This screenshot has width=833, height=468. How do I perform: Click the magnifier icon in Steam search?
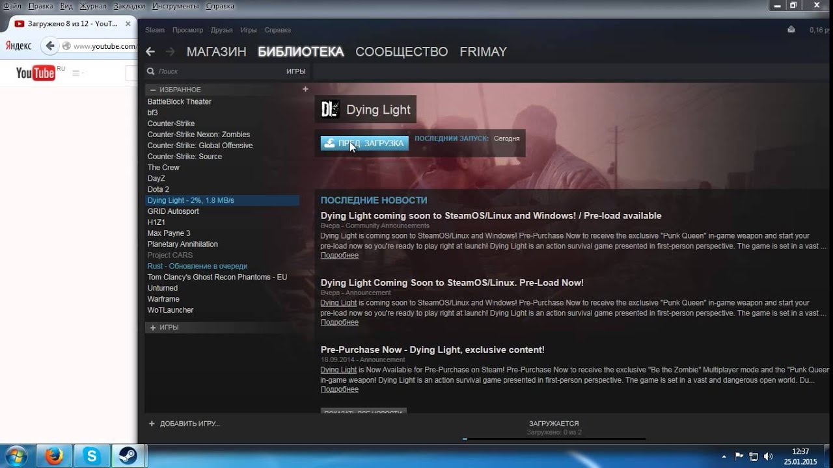[151, 71]
